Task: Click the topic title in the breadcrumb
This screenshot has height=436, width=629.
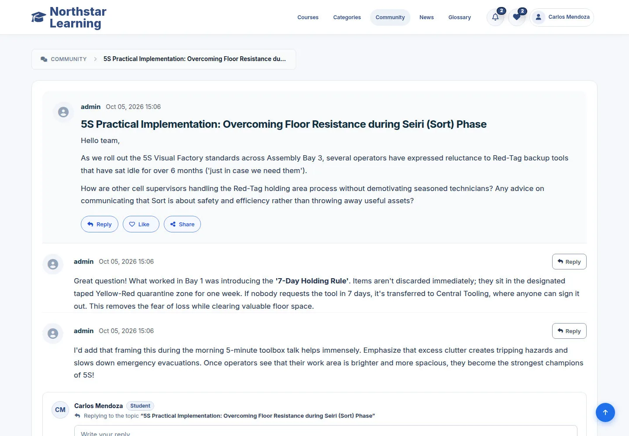Action: pyautogui.click(x=194, y=59)
